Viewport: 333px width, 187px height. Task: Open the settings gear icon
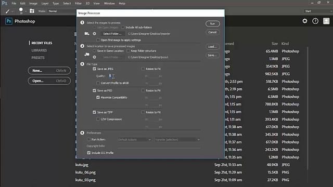click(305, 21)
